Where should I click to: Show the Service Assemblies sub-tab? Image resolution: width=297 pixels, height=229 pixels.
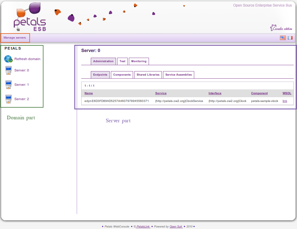click(x=178, y=75)
